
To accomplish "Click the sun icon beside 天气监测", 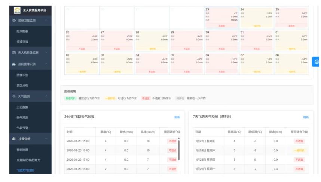I will coord(14,96).
